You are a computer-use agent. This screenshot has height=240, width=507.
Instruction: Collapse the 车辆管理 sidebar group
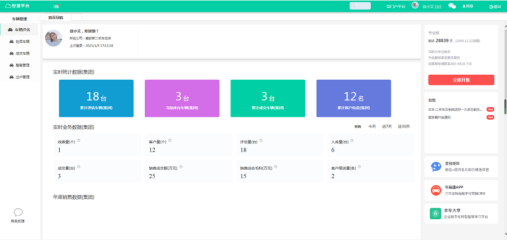pyautogui.click(x=20, y=19)
